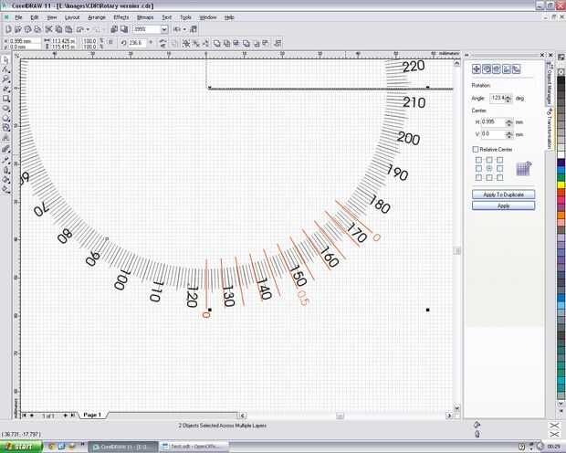
Task: Check the top-left anchor point box
Action: point(478,160)
